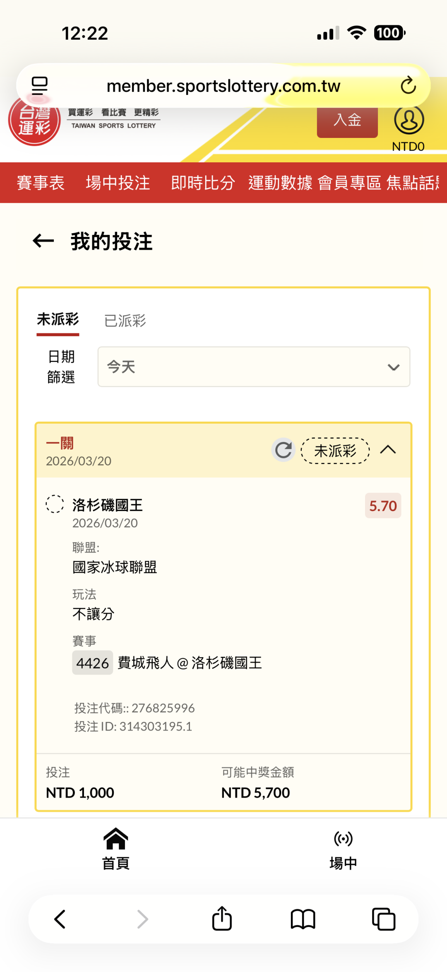Navigate back with Safari back chevron

60,919
